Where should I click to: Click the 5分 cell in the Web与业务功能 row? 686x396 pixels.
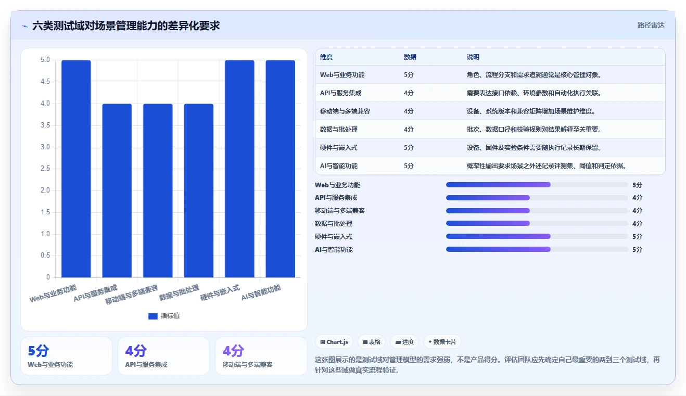click(x=409, y=75)
